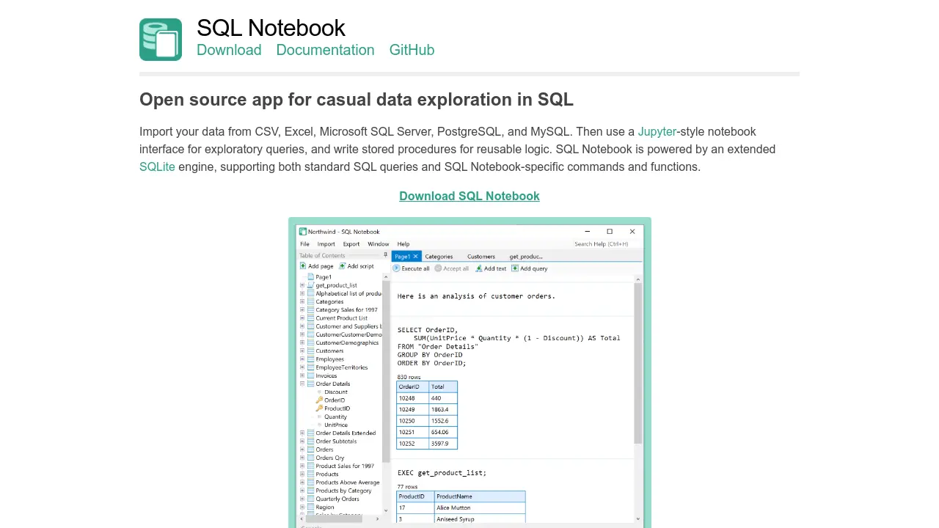939x528 pixels.
Task: Open the Help menu
Action: 403,244
